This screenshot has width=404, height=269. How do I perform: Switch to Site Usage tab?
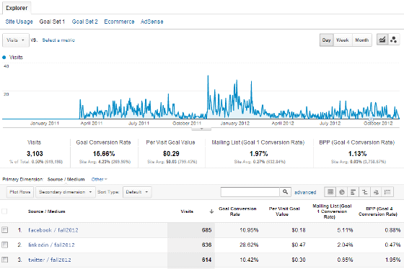19,22
